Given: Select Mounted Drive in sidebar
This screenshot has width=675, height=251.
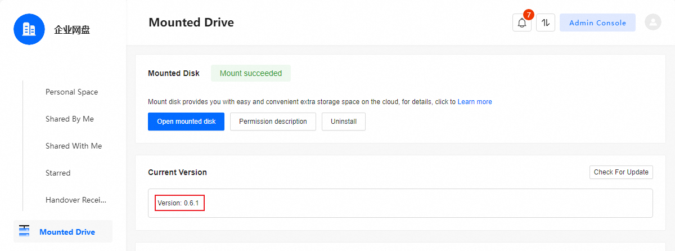Looking at the screenshot, I should (67, 232).
